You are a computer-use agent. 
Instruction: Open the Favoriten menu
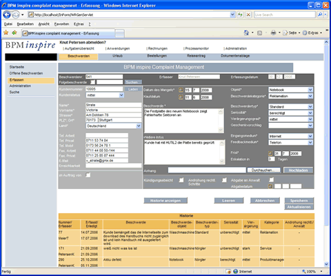[x=61, y=24]
